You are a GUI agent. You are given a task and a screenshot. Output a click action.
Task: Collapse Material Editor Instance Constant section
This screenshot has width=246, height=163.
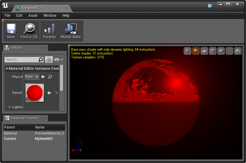(x=6, y=69)
